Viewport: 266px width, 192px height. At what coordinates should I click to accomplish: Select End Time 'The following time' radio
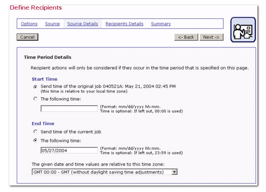pyautogui.click(x=35, y=140)
